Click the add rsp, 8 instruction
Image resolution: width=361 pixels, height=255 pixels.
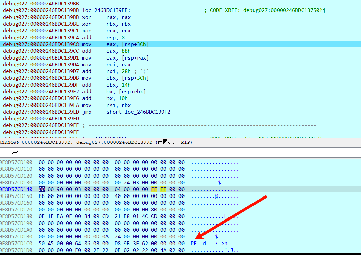click(x=103, y=38)
